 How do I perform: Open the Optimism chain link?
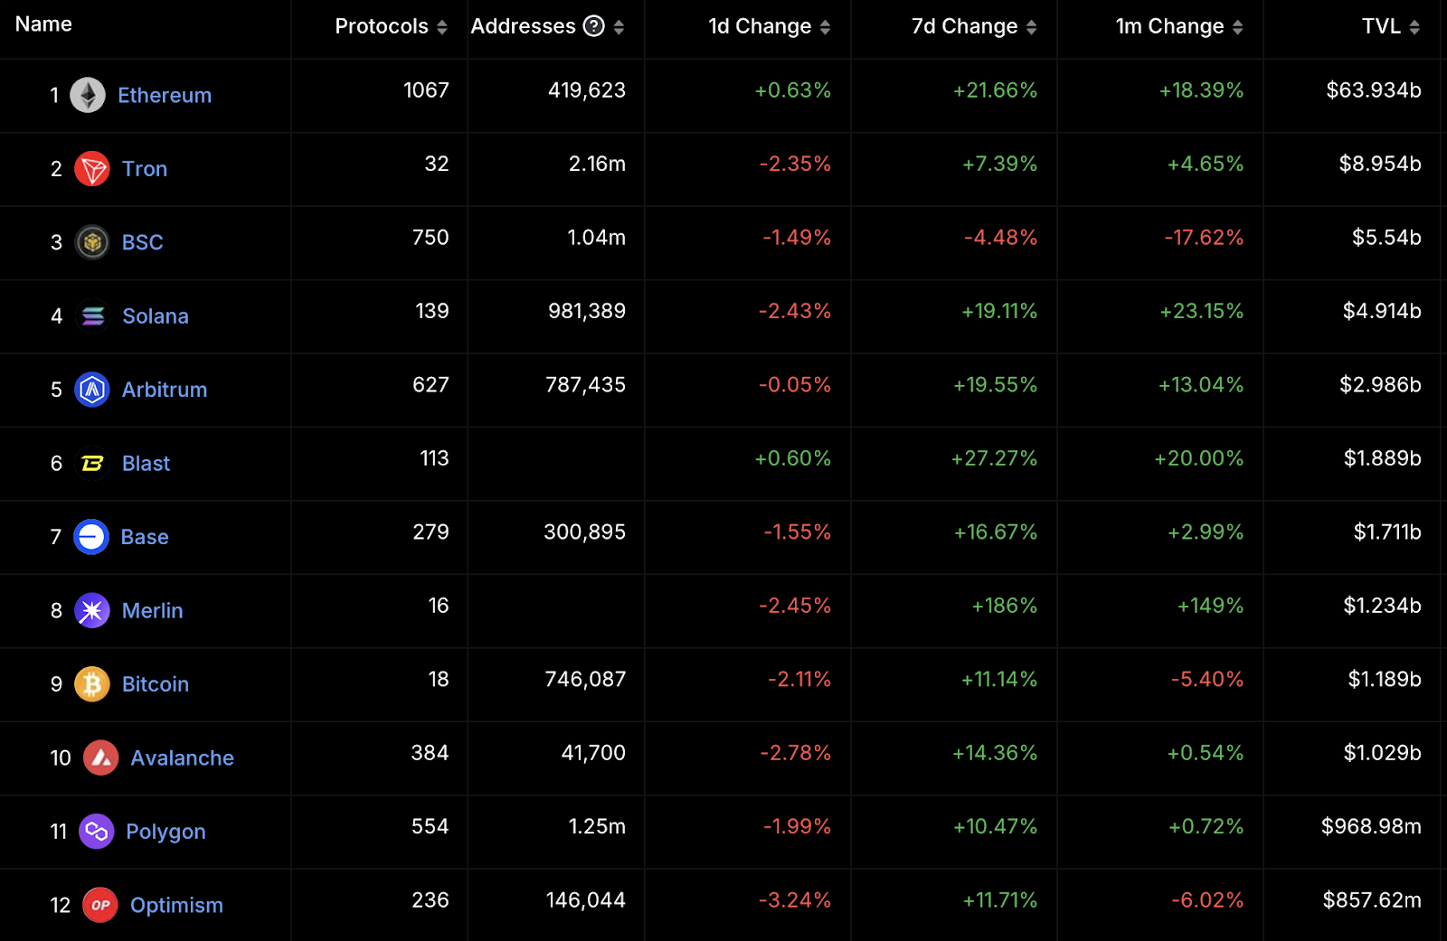tap(176, 906)
